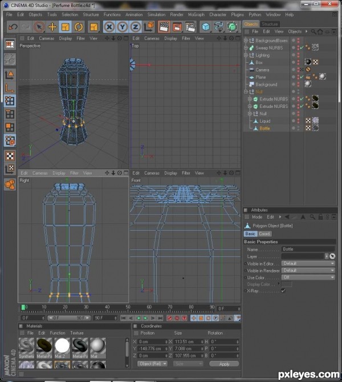Select Model mode icon in sidebar
This screenshot has width=342, height=382.
(10, 75)
